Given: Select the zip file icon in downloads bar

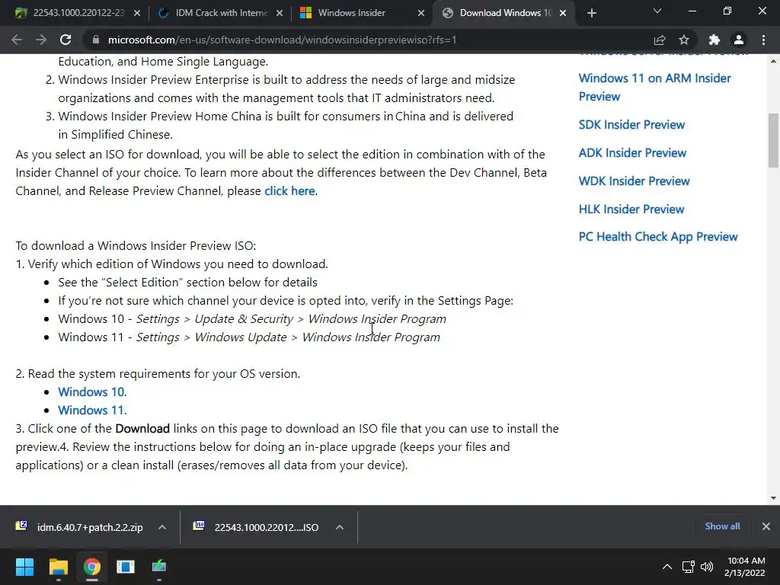Looking at the screenshot, I should 21,526.
